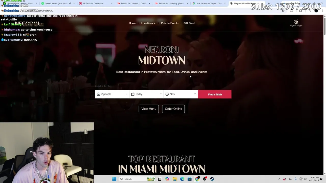The width and height of the screenshot is (326, 183).
Task: Click the taskbar Search box
Action: [x=137, y=179]
